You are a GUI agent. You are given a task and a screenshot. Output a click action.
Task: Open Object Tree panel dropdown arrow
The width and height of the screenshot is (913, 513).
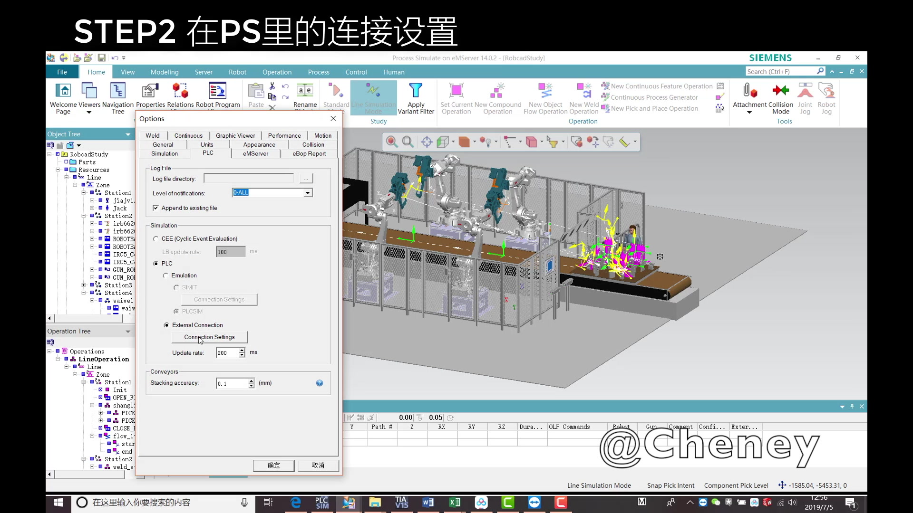click(x=127, y=134)
